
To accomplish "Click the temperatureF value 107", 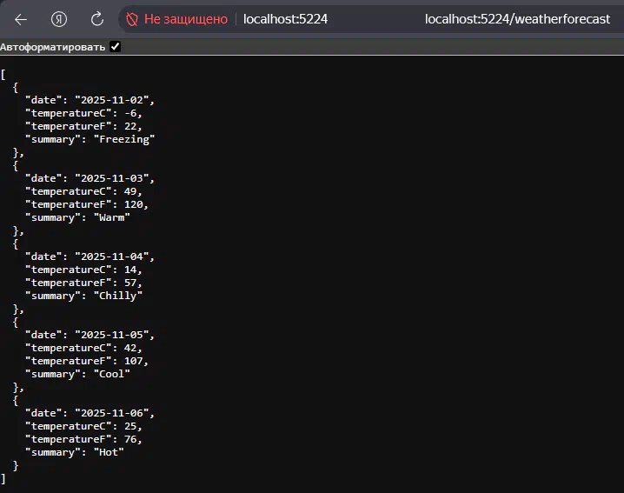I will (136, 361).
